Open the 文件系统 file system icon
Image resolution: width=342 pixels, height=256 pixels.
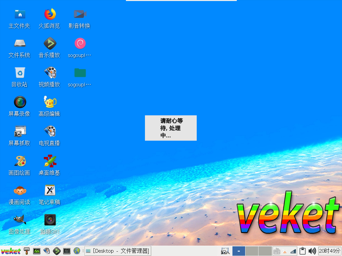click(20, 43)
